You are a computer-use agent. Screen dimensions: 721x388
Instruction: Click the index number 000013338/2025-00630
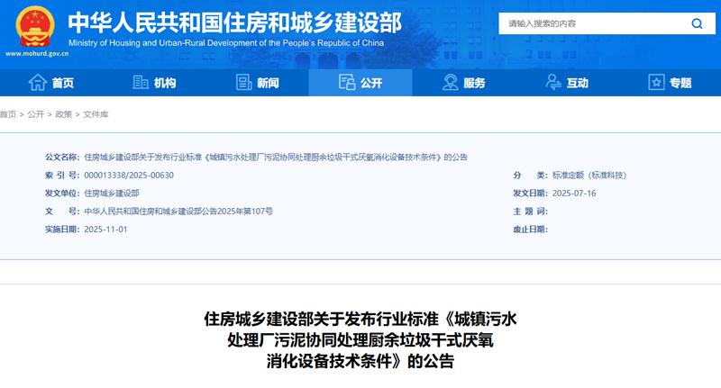click(x=129, y=175)
